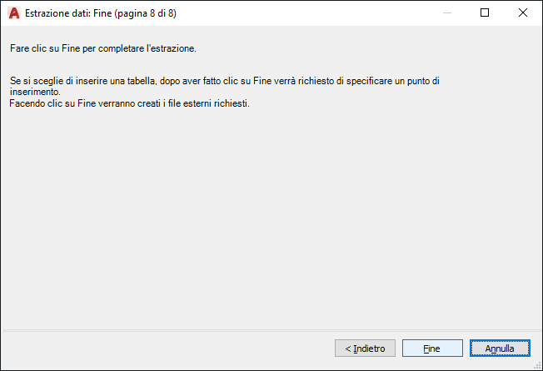
Task: Click the empty footer area left of Indietro
Action: [167, 348]
